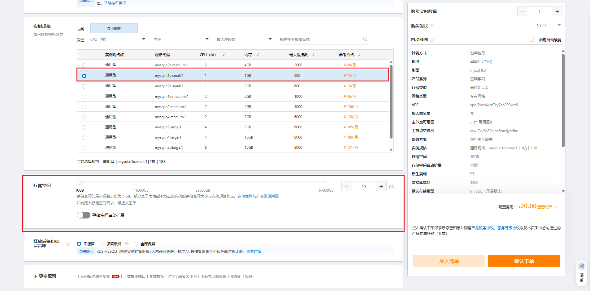
Task: Sort table by 参考价格 column arrows
Action: point(359,55)
